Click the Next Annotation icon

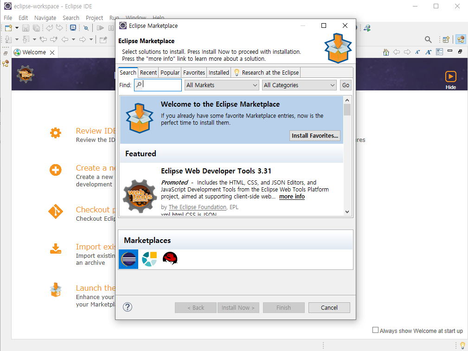tap(8, 39)
